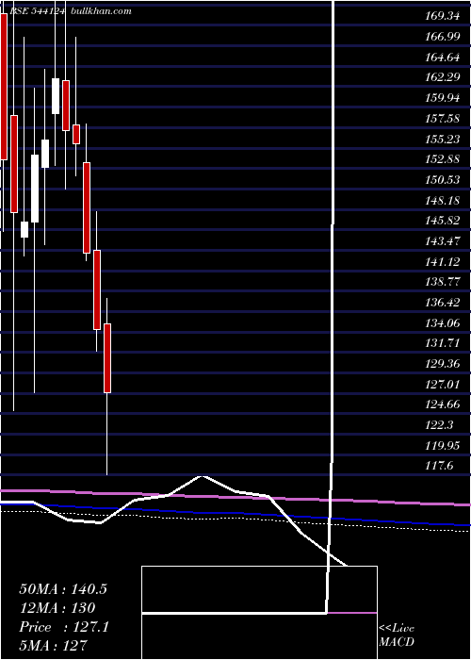Click the price label 129.36

pos(443,364)
